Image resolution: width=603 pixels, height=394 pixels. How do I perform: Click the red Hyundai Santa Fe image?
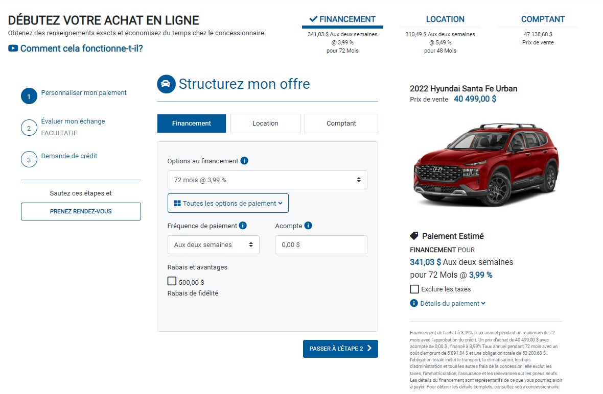[486, 164]
